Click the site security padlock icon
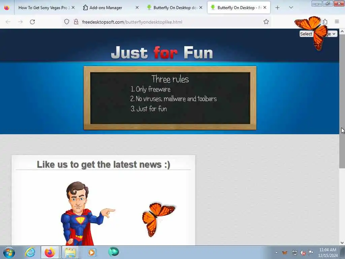345x259 pixels. 76,22
